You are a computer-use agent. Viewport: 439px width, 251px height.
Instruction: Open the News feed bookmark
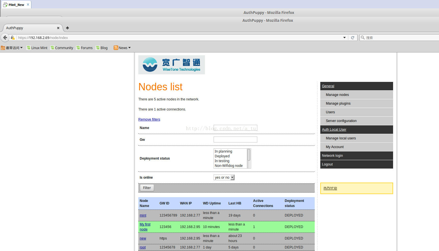(x=122, y=48)
